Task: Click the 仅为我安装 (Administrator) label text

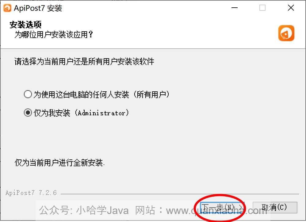Action: point(81,113)
